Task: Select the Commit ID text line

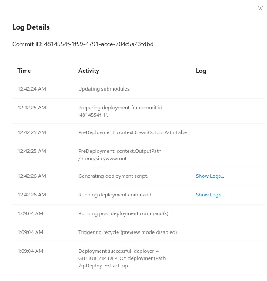Action: pyautogui.click(x=83, y=44)
